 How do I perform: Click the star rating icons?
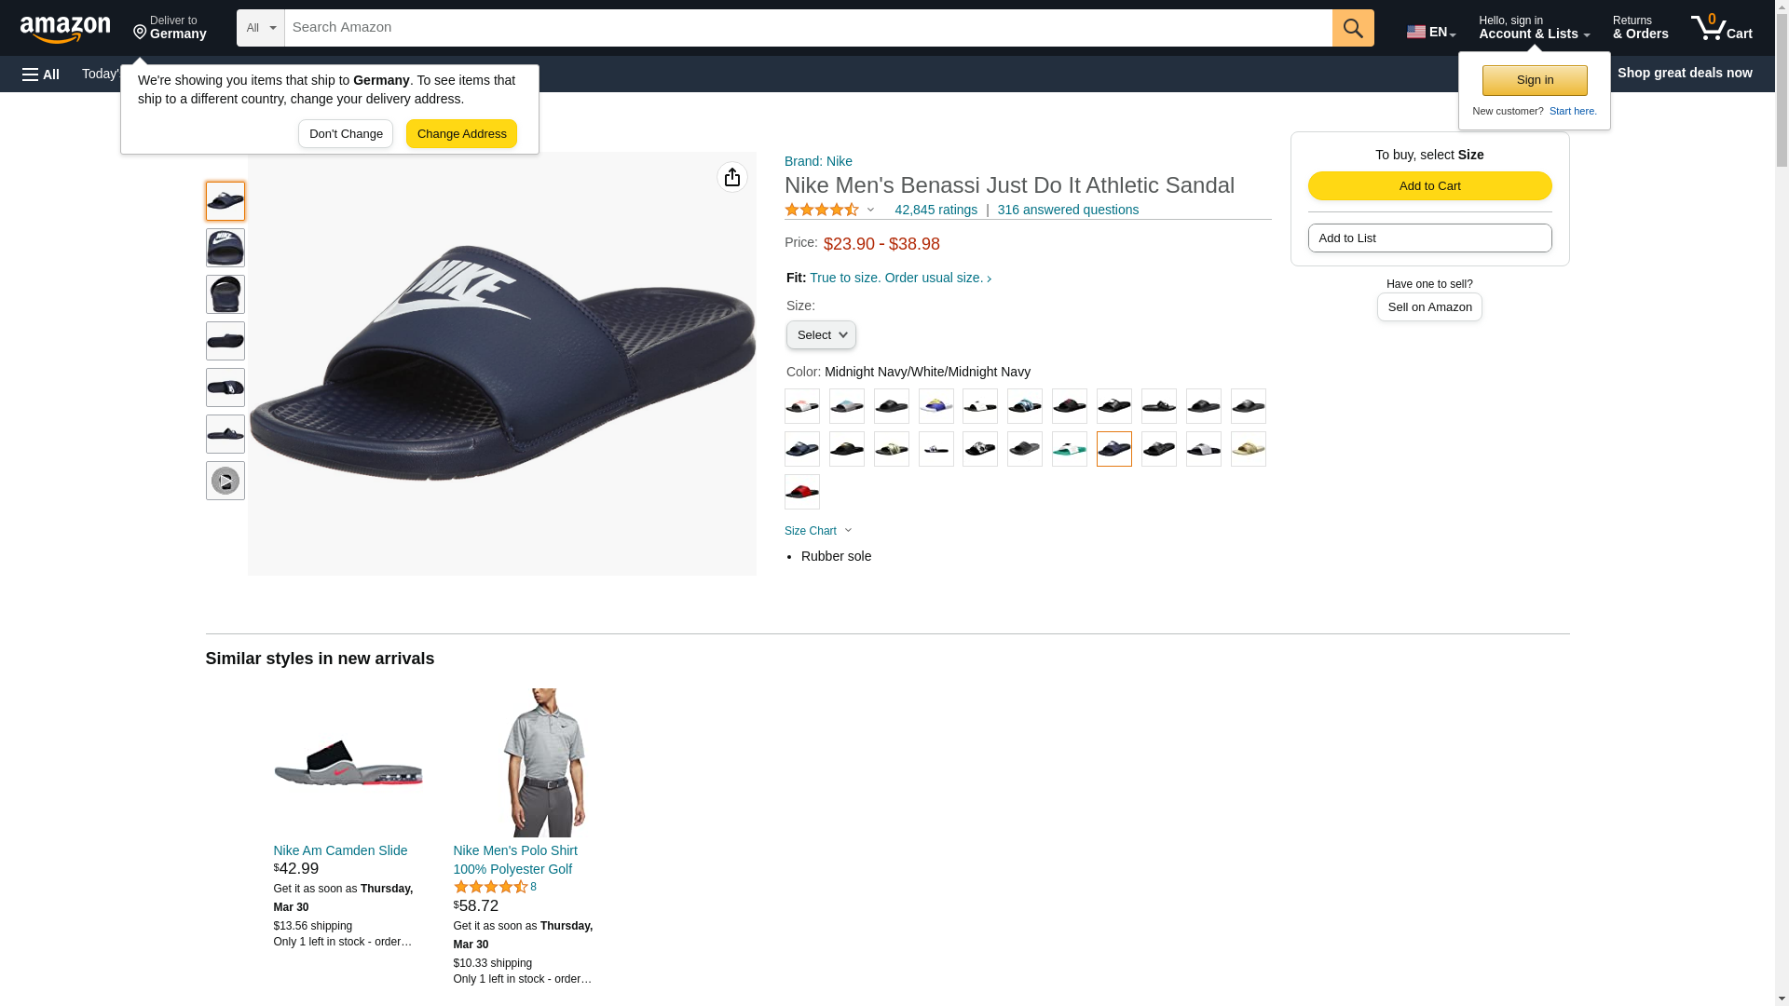[822, 211]
